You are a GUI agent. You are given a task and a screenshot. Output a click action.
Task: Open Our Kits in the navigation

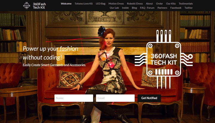(171, 4)
